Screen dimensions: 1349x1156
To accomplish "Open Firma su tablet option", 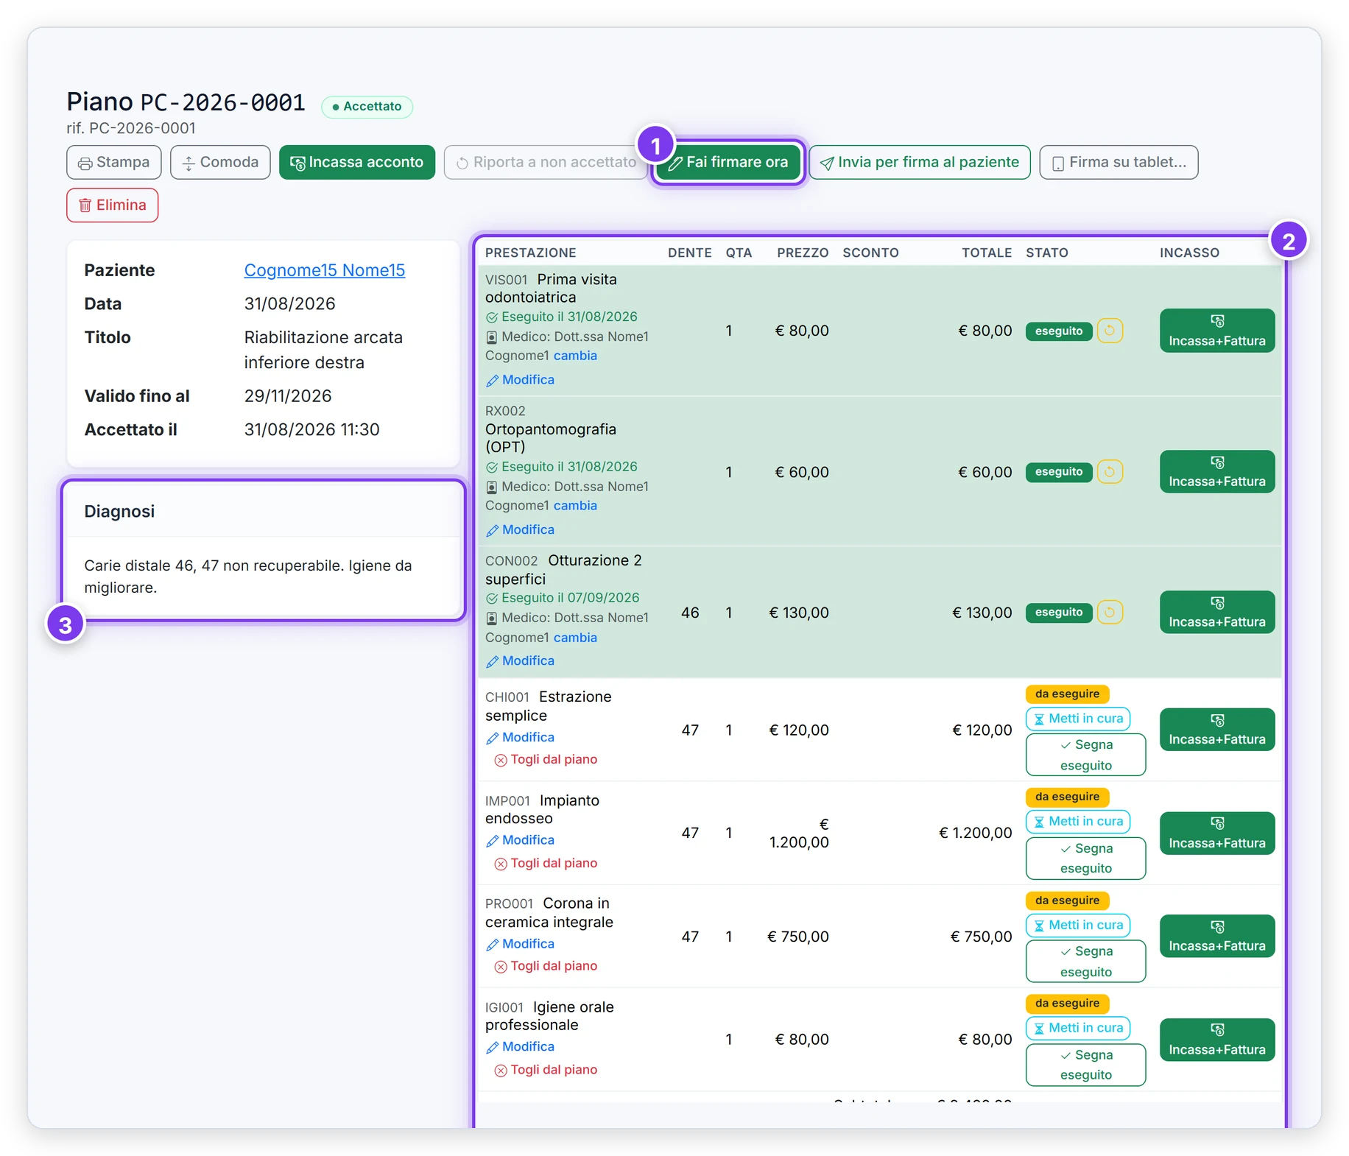I will 1119,162.
